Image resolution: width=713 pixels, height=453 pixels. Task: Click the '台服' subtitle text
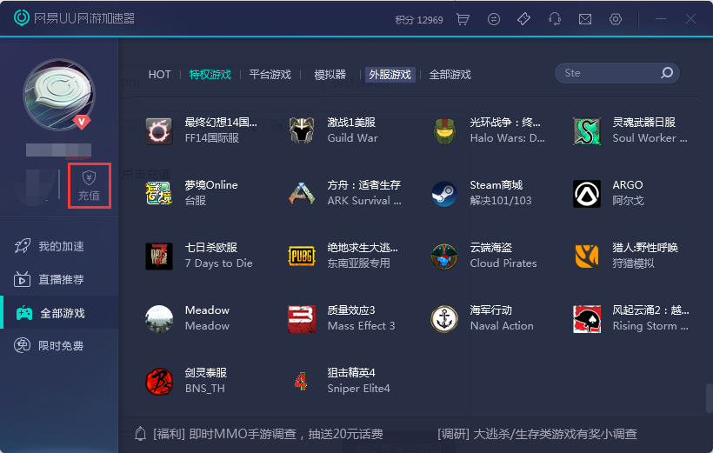pos(196,201)
